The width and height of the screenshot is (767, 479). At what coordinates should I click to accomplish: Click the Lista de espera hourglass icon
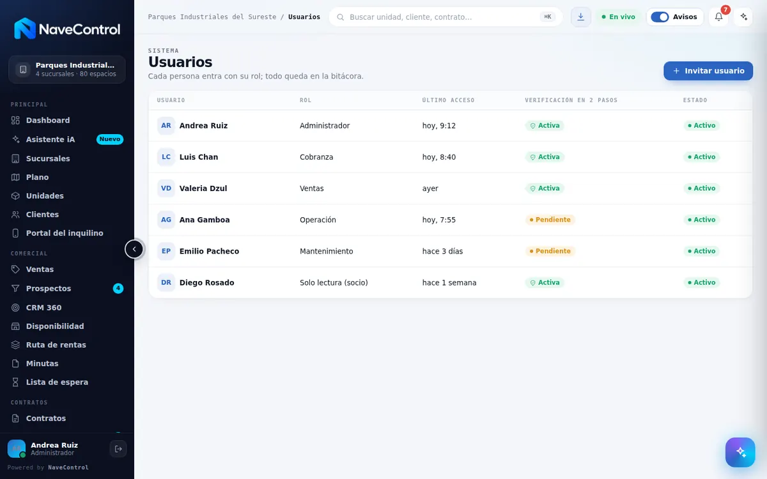(x=16, y=382)
